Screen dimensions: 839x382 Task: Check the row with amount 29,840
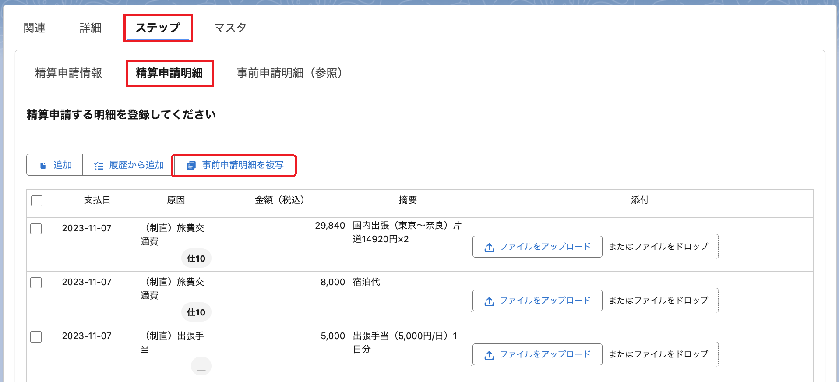tap(36, 229)
